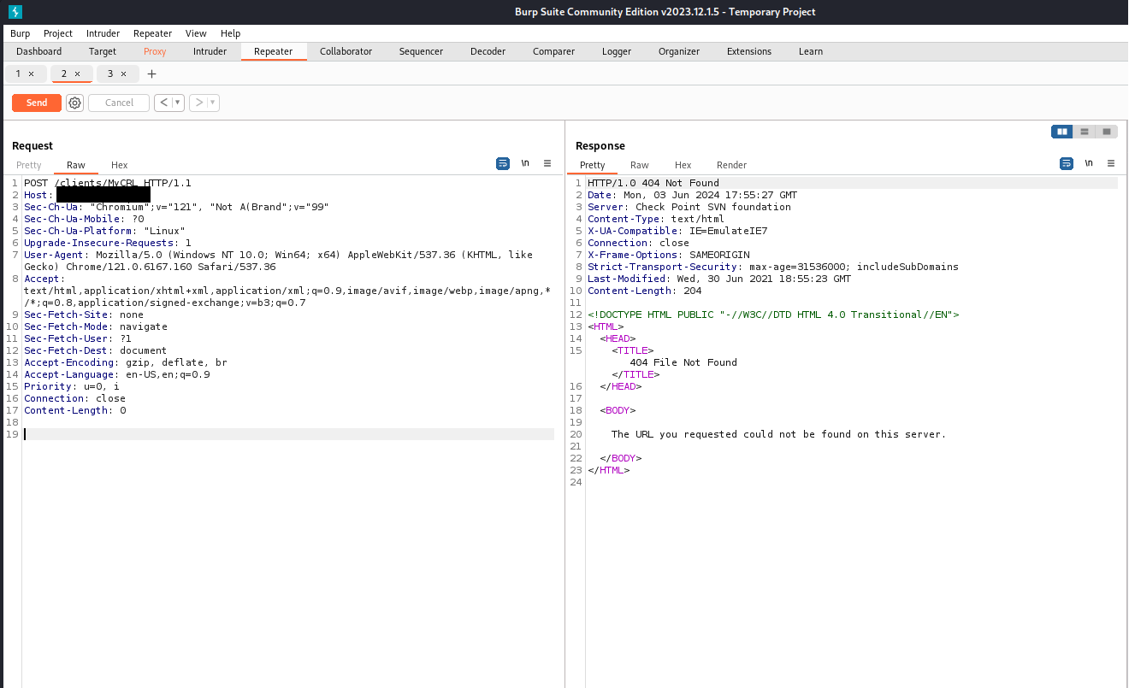Switch to the Decoder tab
This screenshot has height=688, width=1129.
[x=488, y=51]
